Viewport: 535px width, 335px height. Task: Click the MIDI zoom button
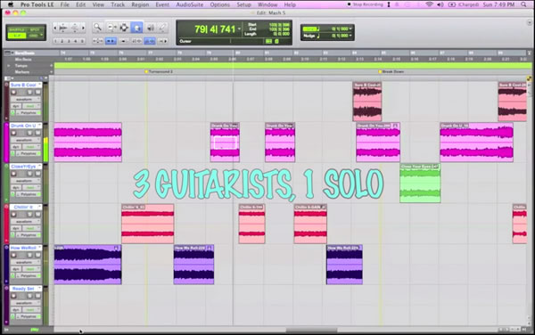[75, 28]
